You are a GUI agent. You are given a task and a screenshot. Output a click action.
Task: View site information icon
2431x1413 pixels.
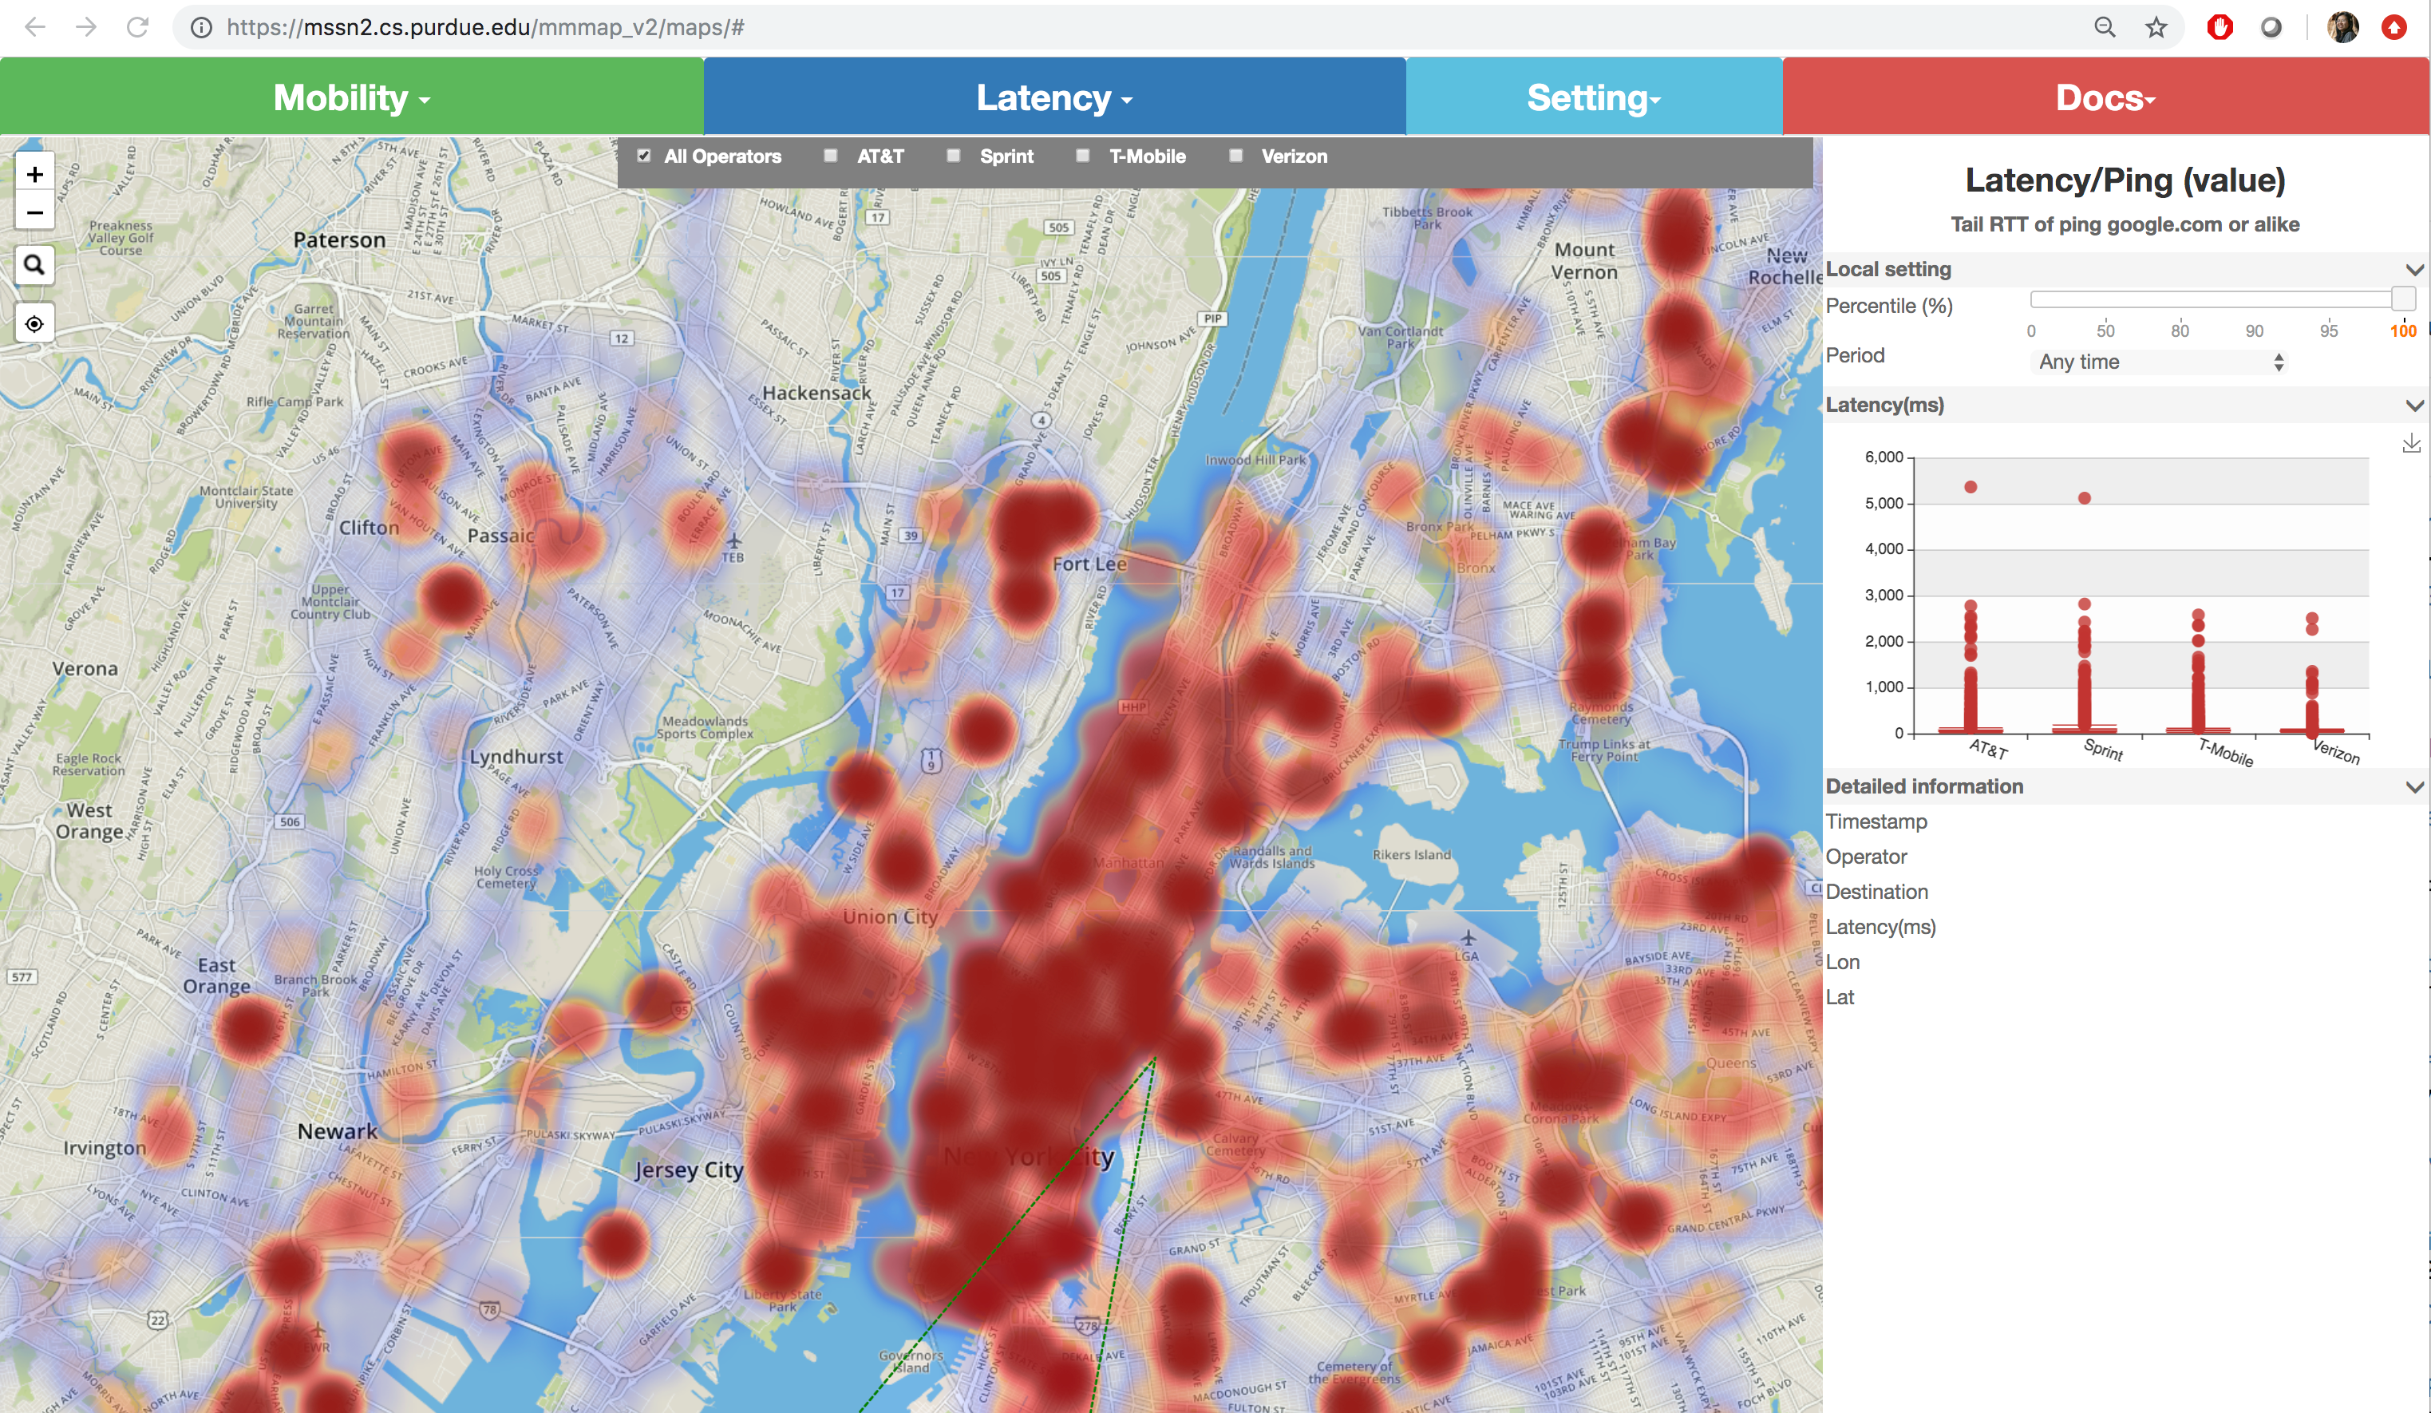[x=200, y=27]
